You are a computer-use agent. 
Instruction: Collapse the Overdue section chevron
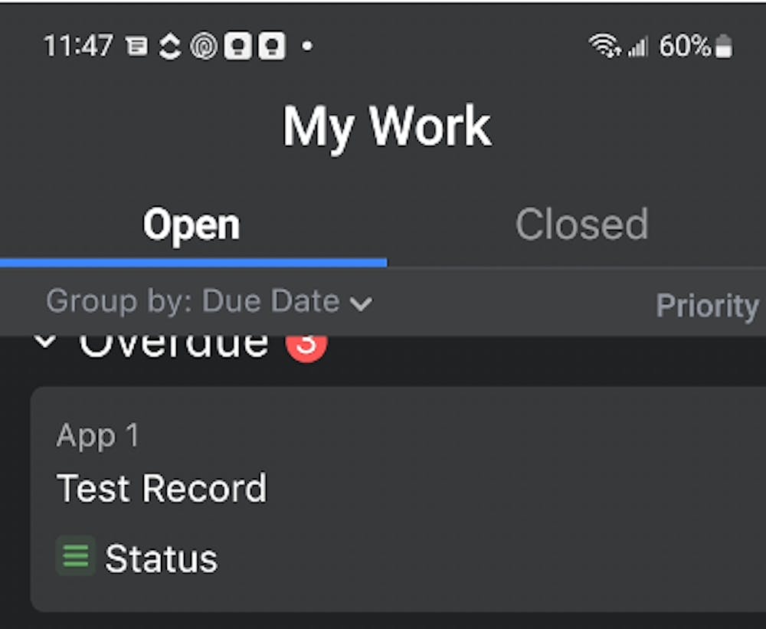pos(46,342)
